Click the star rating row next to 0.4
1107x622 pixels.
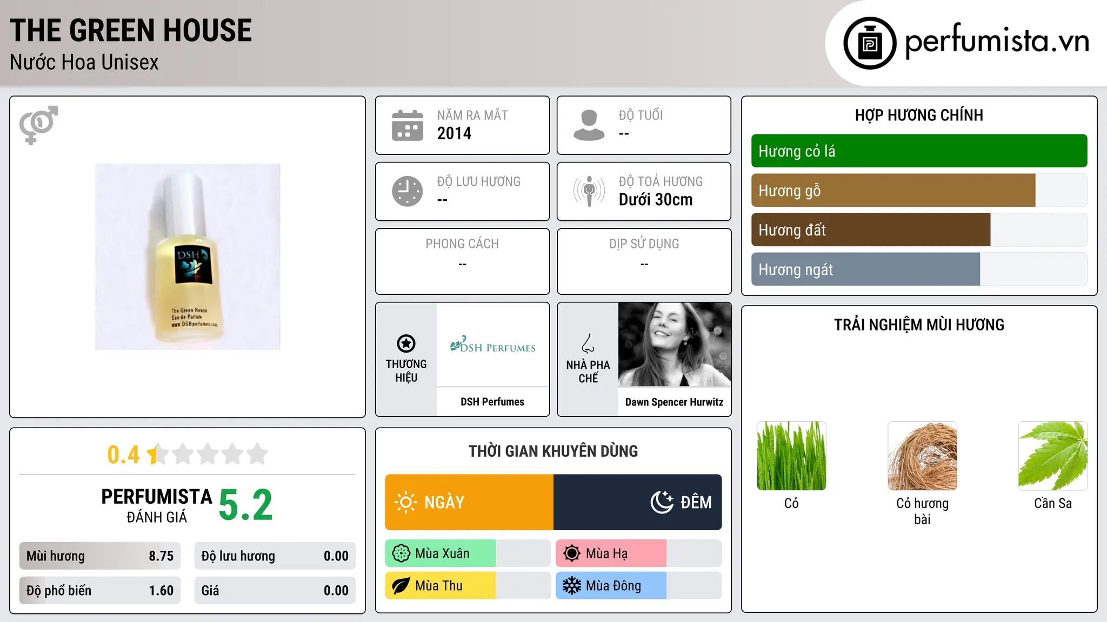click(x=208, y=454)
